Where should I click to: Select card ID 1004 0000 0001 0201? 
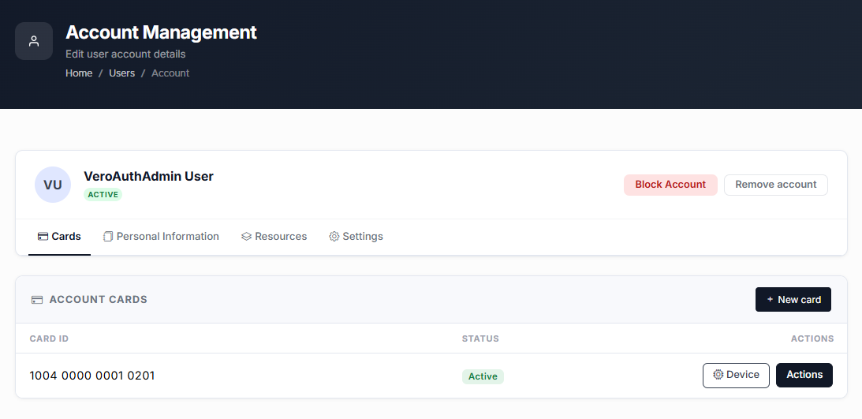tap(91, 376)
